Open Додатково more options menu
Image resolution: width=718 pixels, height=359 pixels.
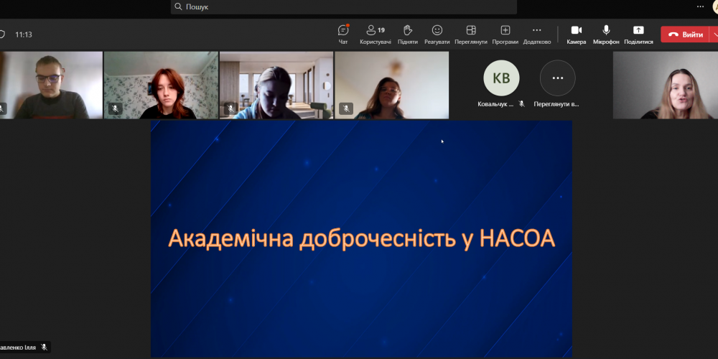point(536,33)
